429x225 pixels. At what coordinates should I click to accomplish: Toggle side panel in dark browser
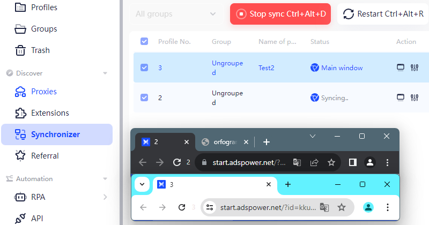point(353,163)
